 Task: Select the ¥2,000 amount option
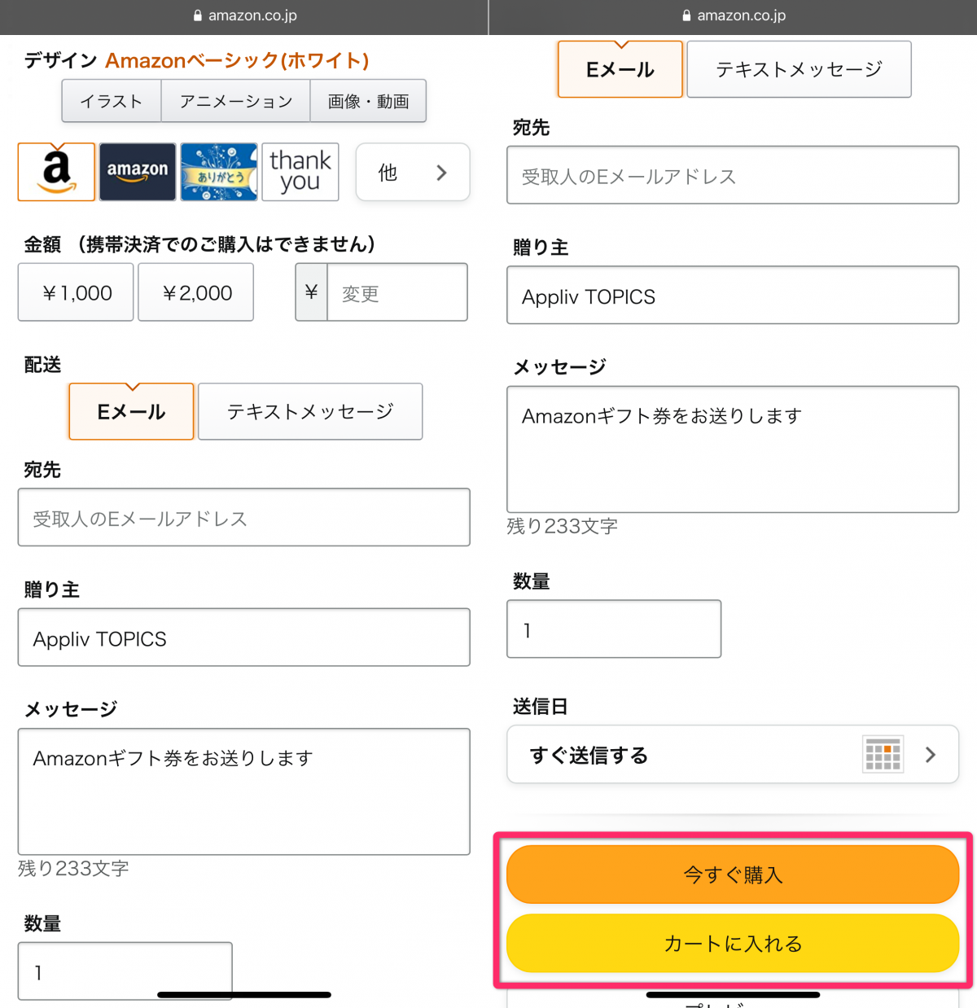[x=195, y=291]
